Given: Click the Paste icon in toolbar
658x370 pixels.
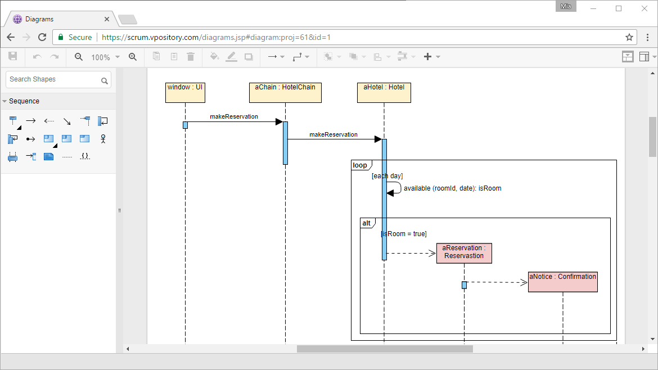Looking at the screenshot, I should point(174,56).
